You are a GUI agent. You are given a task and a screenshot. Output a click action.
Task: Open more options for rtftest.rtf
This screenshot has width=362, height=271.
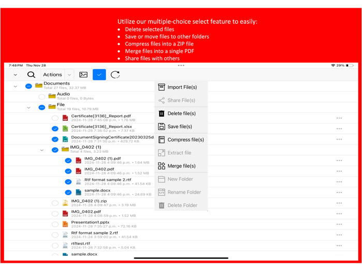pos(339,246)
